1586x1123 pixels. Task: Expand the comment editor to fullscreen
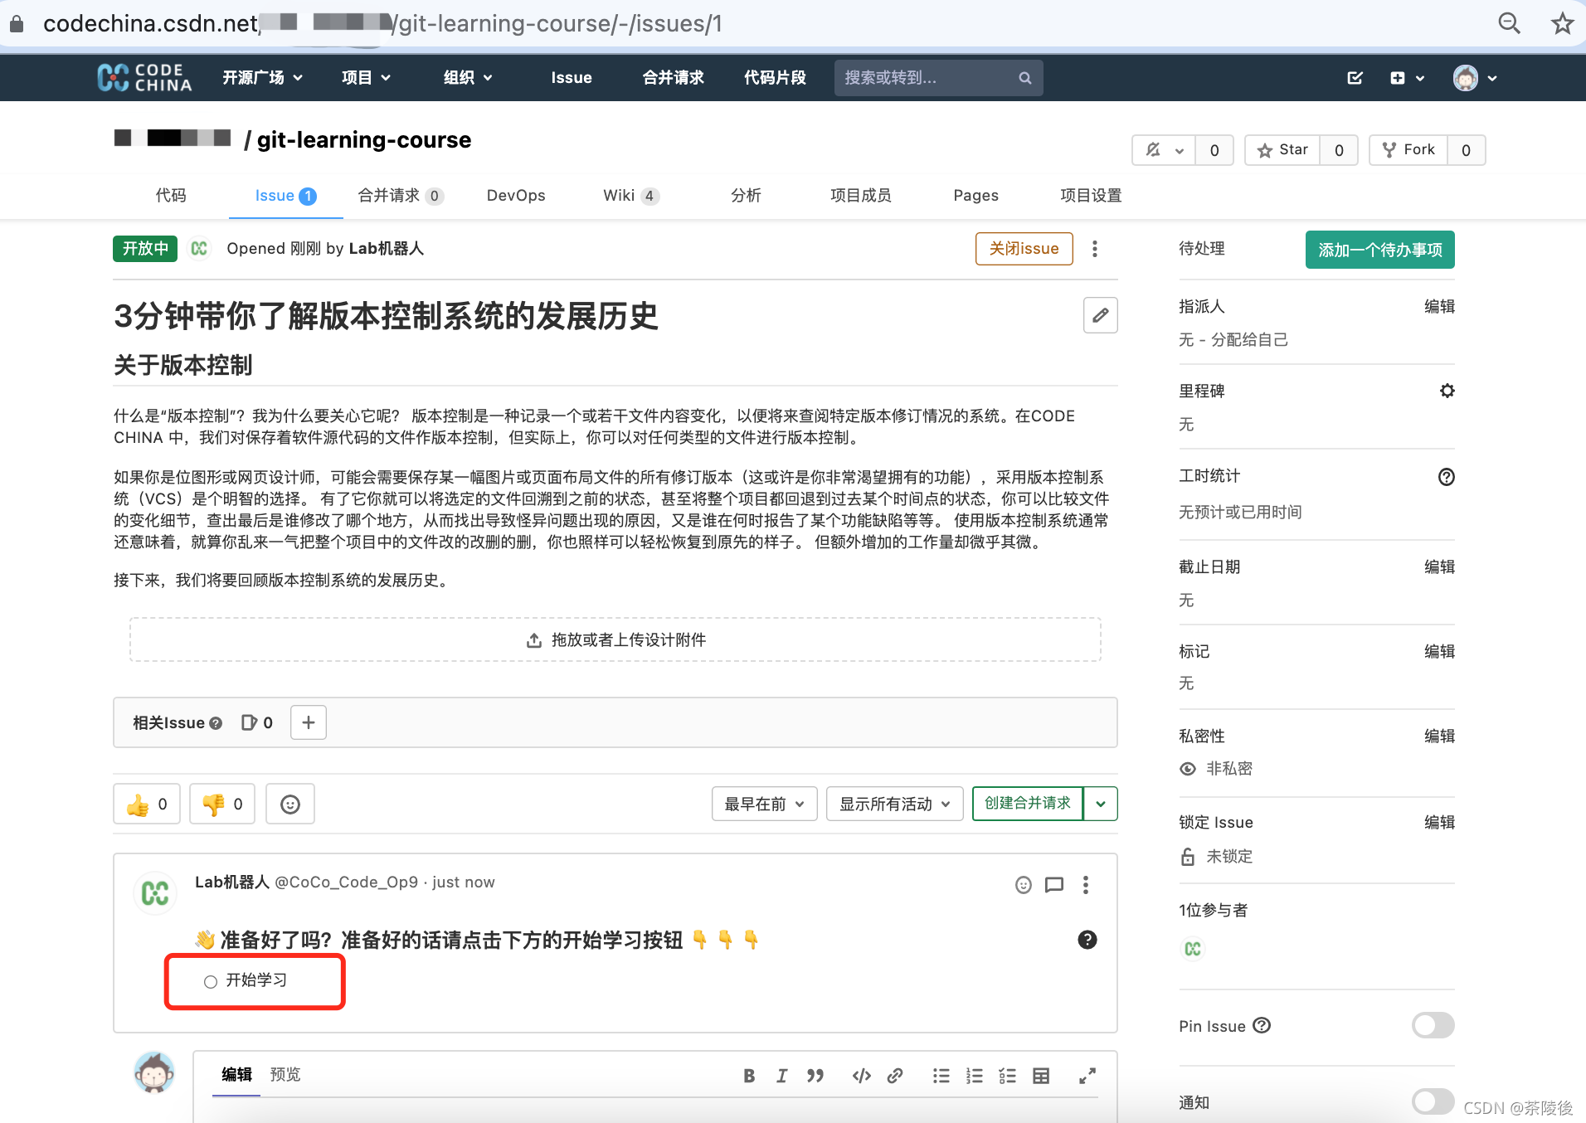coord(1087,1075)
